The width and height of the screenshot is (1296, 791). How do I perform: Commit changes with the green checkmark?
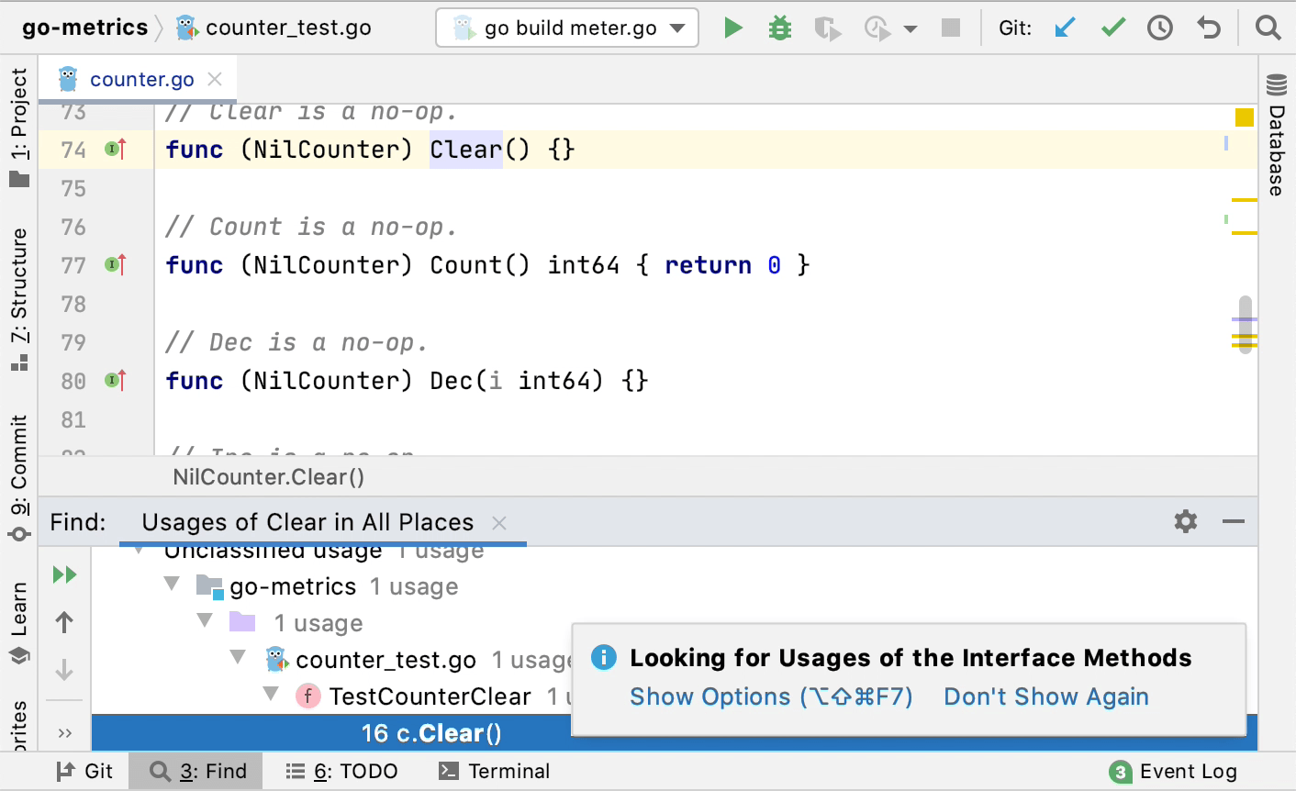pyautogui.click(x=1112, y=28)
